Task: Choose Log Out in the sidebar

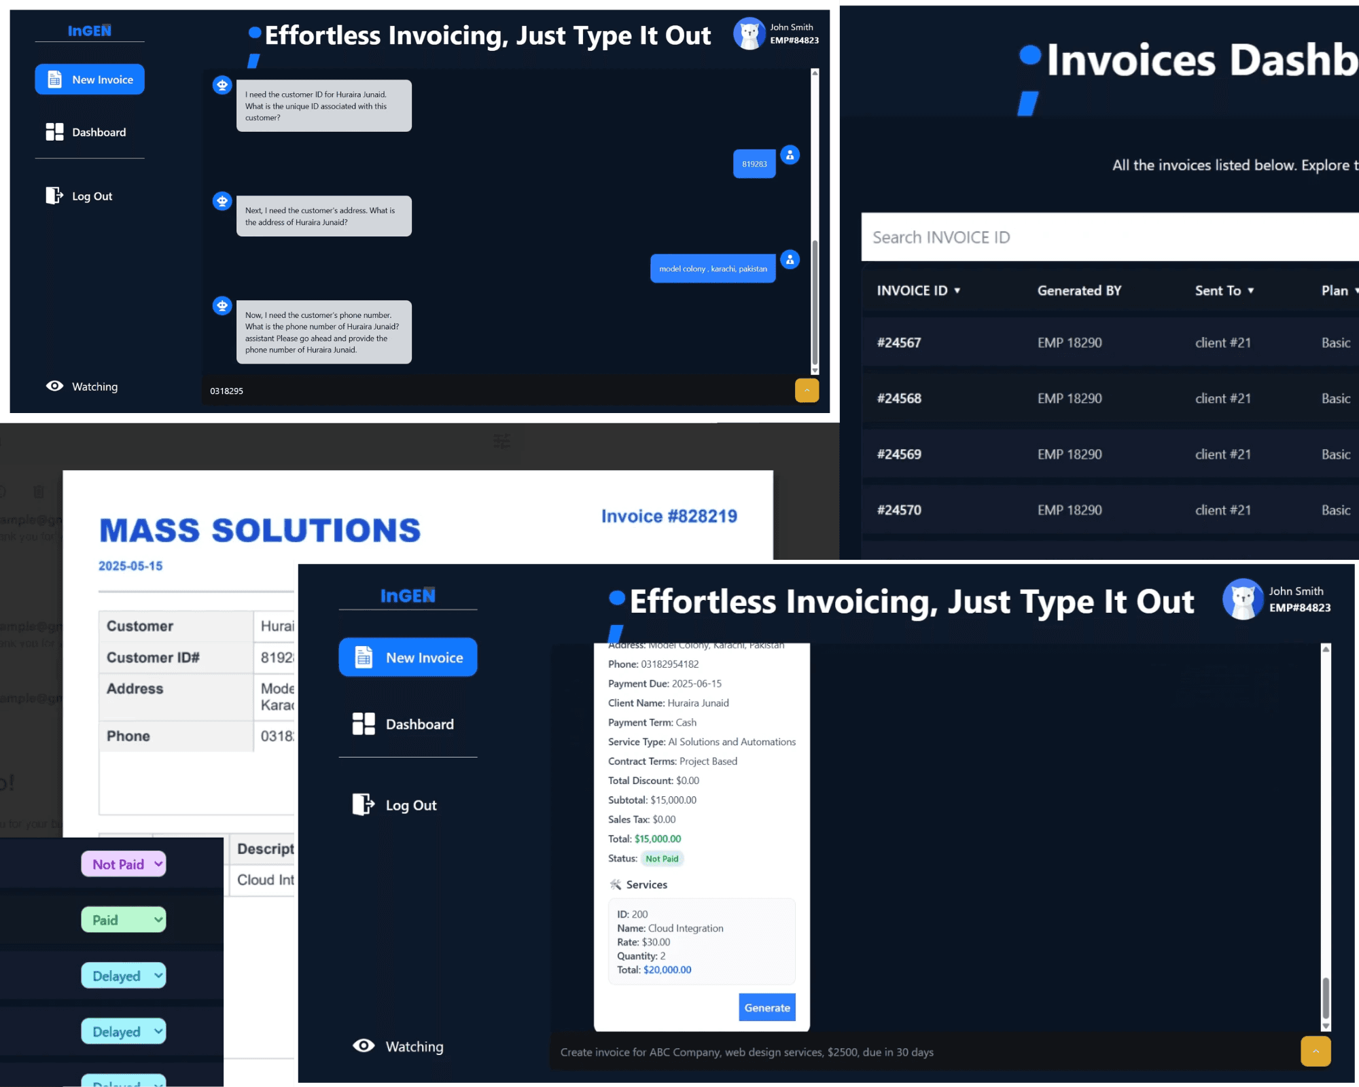Action: tap(92, 196)
